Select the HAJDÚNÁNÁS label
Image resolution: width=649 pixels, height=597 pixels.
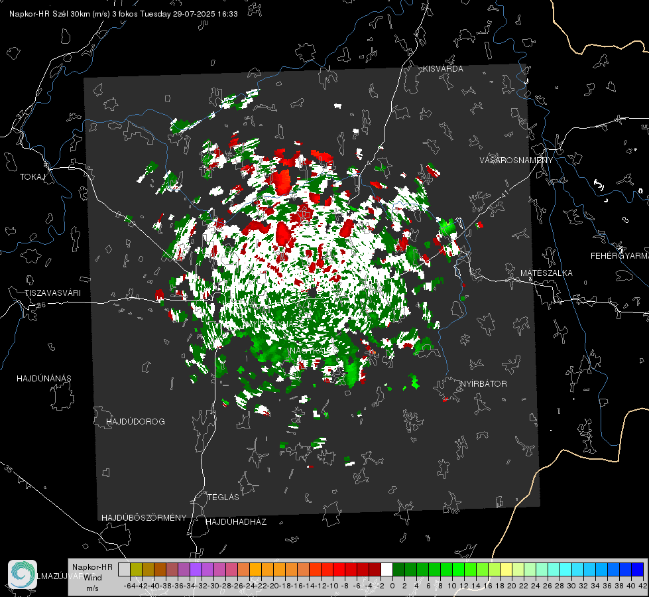point(44,379)
